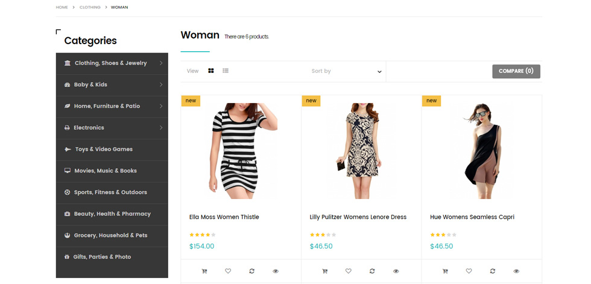Click the Clothing, Shoes & Jewelry building icon
The width and height of the screenshot is (591, 284).
pyautogui.click(x=68, y=63)
